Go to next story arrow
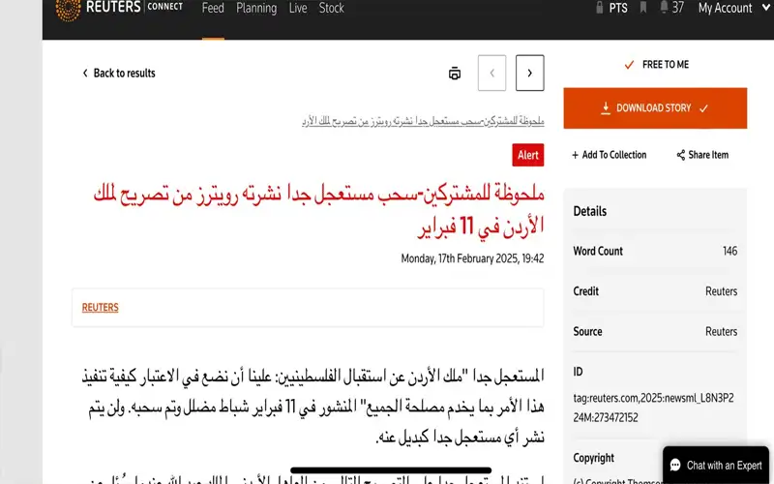 coord(529,74)
